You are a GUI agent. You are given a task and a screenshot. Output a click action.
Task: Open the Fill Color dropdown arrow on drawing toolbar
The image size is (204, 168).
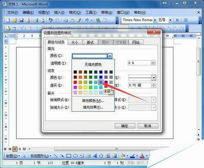pos(127,156)
